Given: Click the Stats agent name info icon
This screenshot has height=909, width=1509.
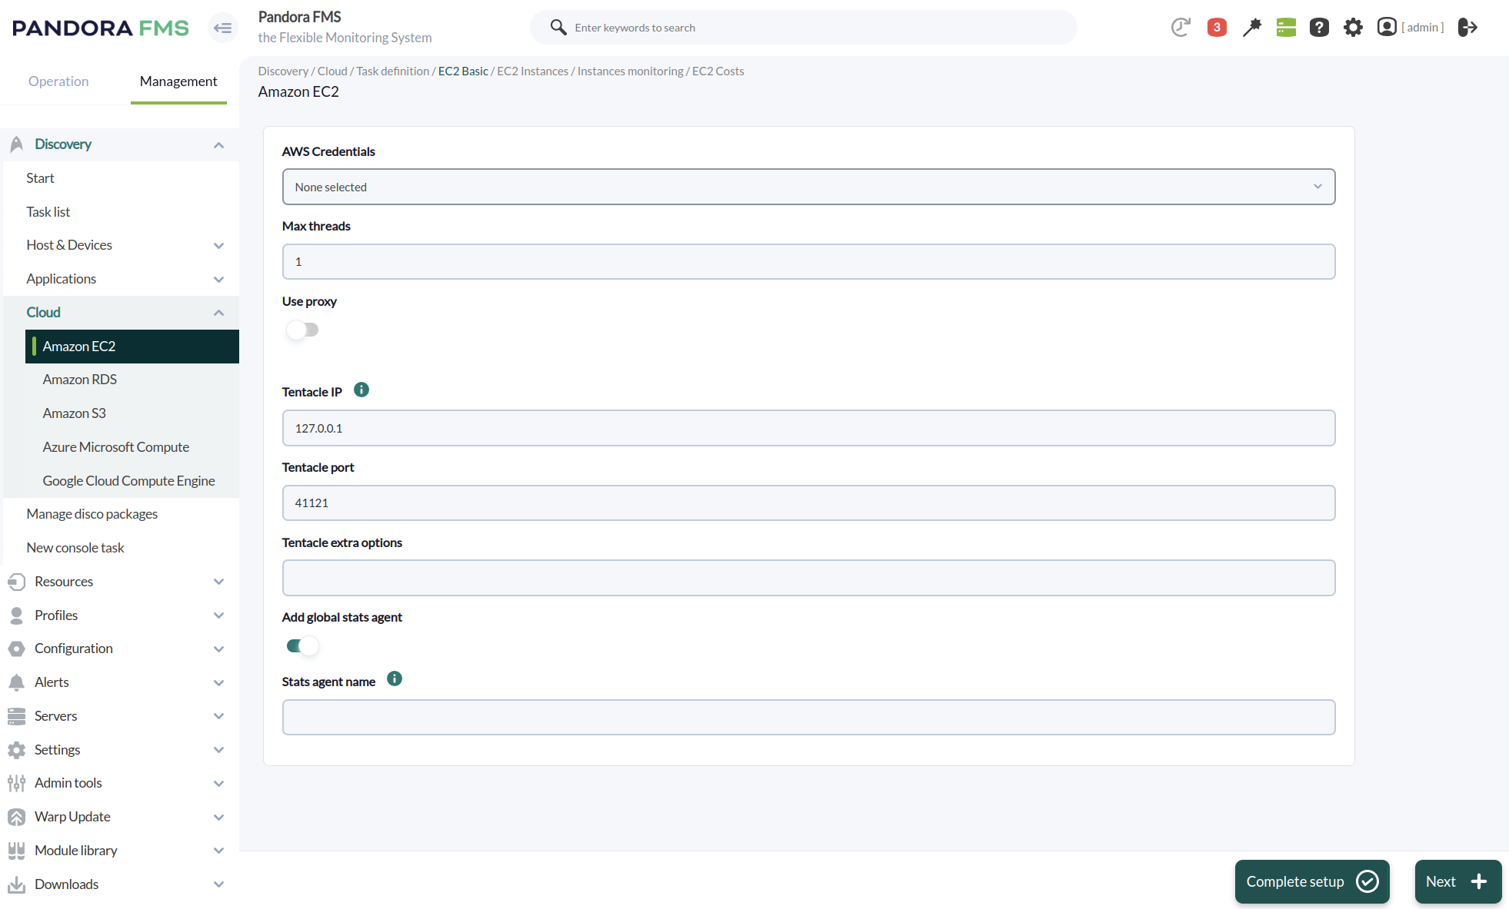Looking at the screenshot, I should [x=395, y=679].
